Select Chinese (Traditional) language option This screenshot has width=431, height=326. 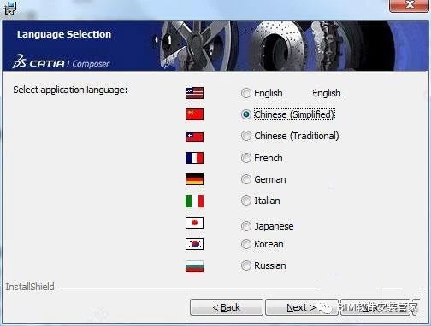point(245,136)
